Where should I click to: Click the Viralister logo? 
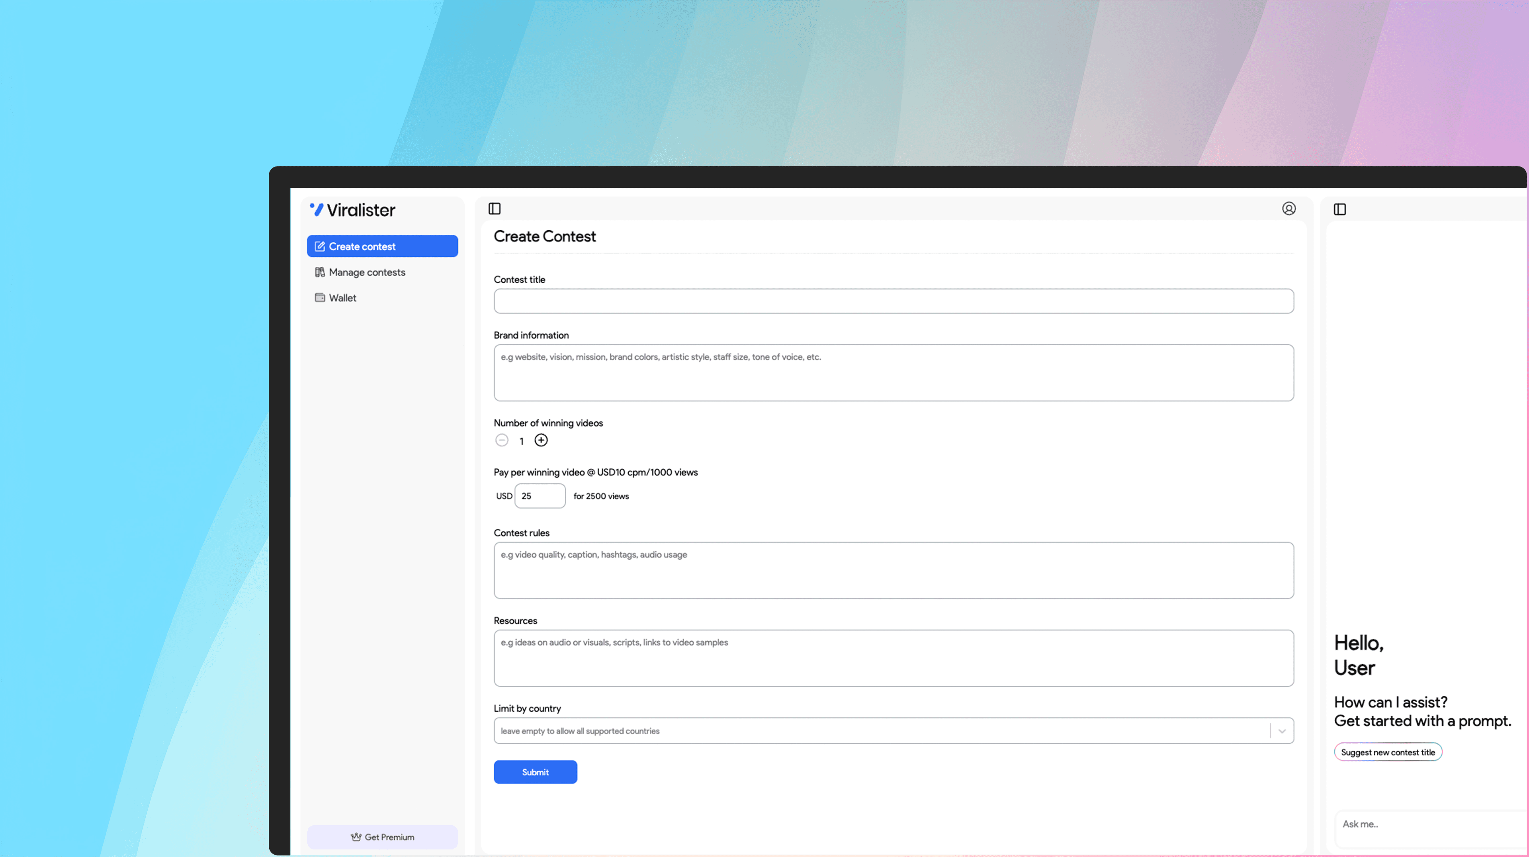pos(352,209)
